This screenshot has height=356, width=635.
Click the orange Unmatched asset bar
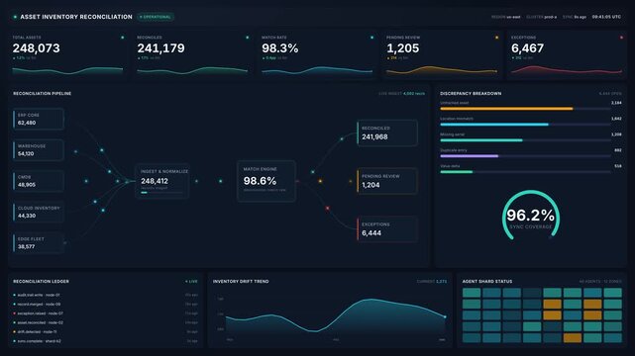[x=506, y=109]
